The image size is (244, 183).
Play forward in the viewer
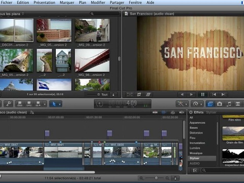point(191,95)
